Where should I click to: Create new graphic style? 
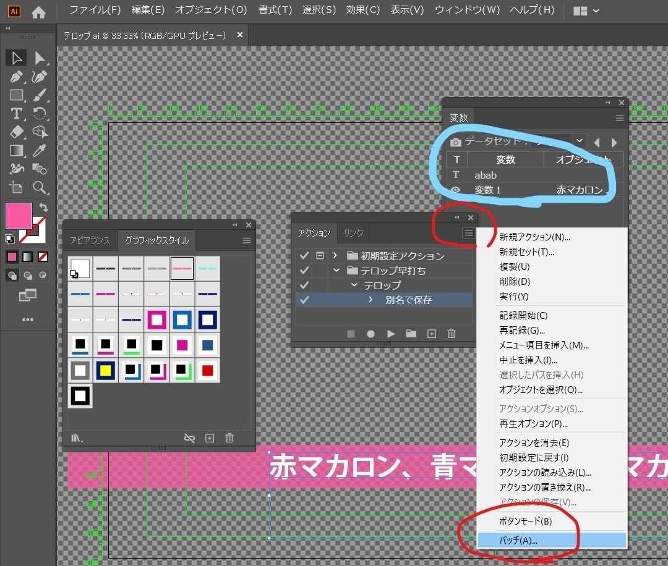tap(210, 438)
